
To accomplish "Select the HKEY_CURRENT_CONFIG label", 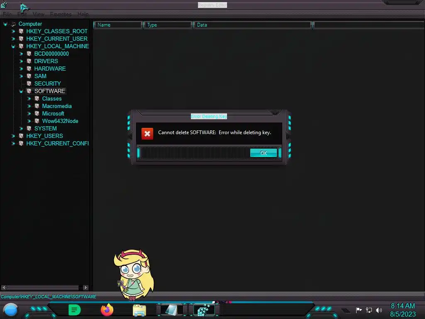I will point(57,143).
